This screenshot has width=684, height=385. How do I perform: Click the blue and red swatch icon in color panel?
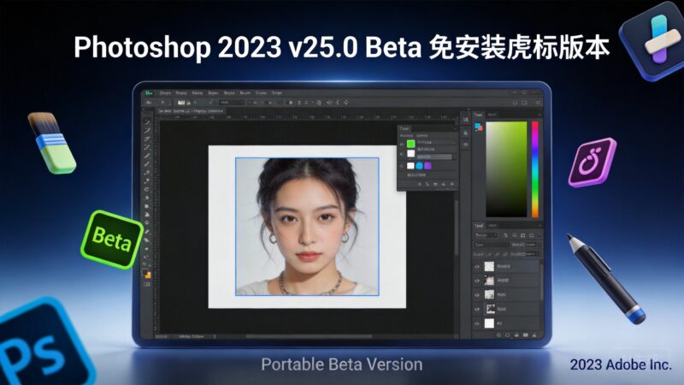(479, 127)
